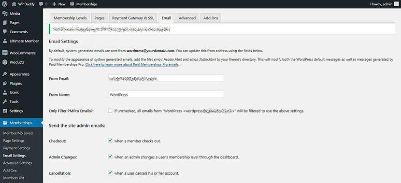
Task: Open the New content menu in admin bar
Action: pos(59,4)
